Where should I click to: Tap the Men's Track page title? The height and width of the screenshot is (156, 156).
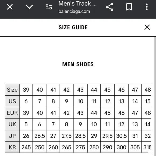pyautogui.click(x=77, y=4)
